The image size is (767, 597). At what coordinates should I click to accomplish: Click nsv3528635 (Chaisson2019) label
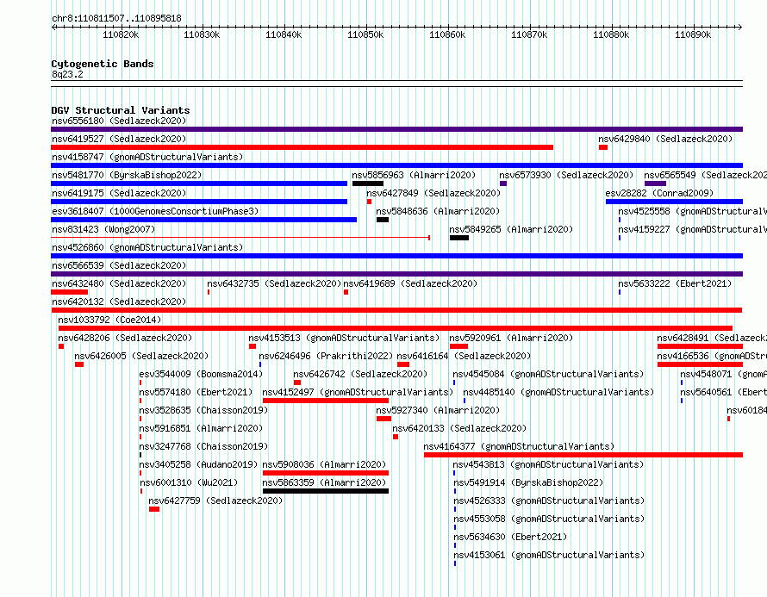coord(203,410)
